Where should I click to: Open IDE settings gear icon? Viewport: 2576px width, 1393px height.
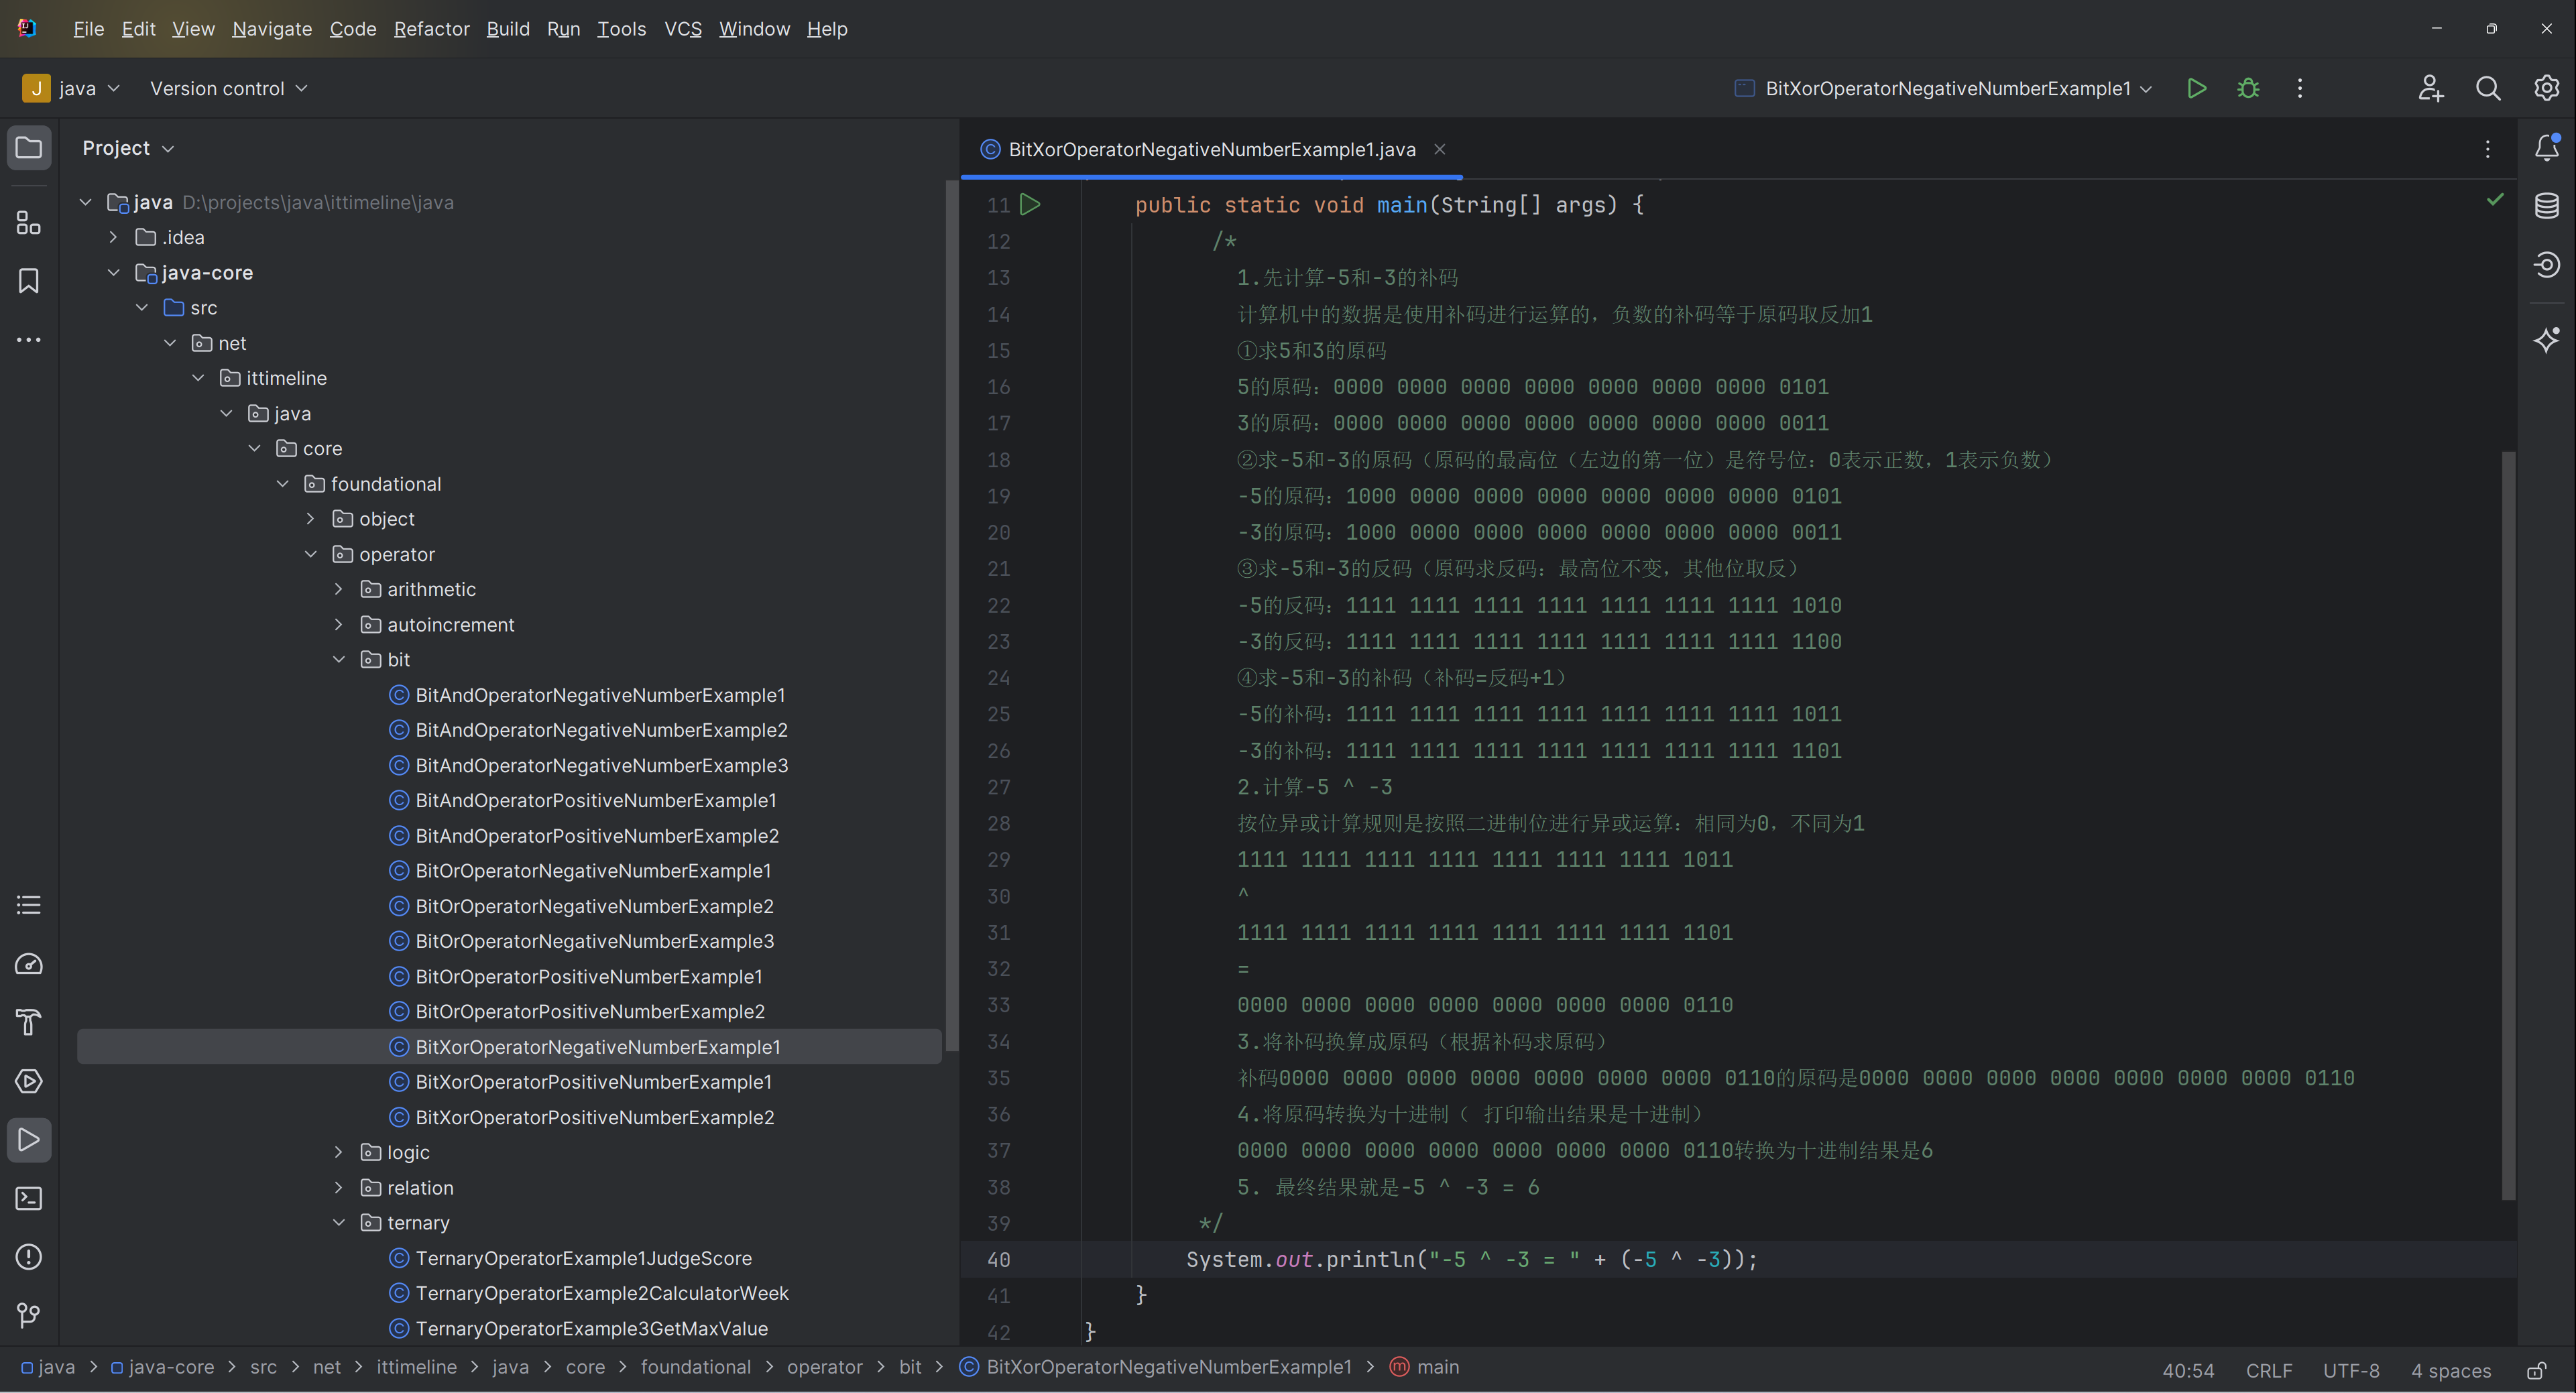pyautogui.click(x=2546, y=88)
